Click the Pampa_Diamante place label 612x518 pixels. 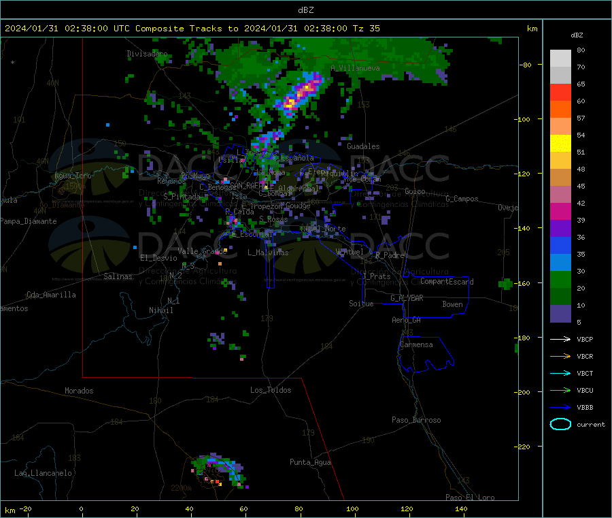coord(29,221)
